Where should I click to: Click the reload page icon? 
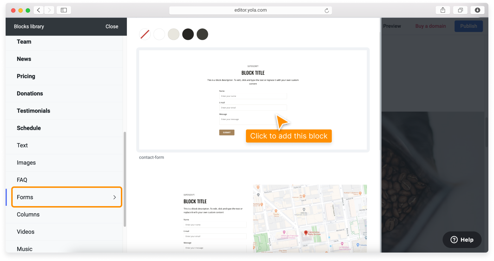pos(326,11)
